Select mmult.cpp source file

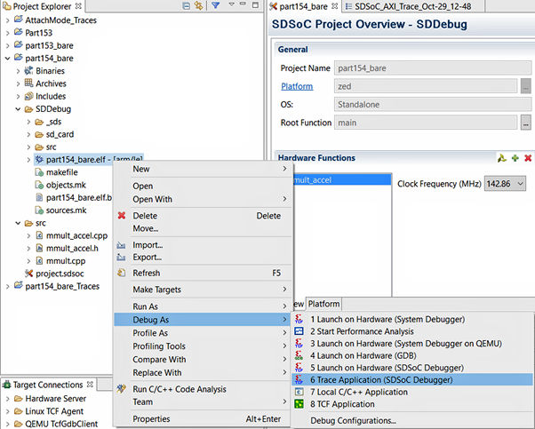coord(66,261)
